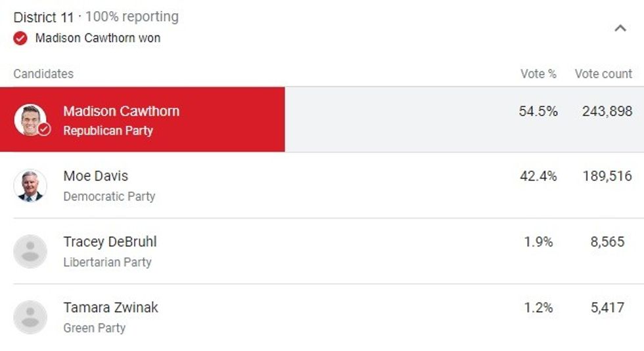Screen dimensions: 644x351
Task: Click the District 11 heading
Action: click(x=44, y=17)
